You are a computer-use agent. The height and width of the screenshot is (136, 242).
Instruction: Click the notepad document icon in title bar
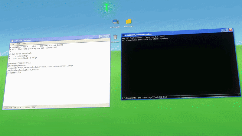pos(12,41)
